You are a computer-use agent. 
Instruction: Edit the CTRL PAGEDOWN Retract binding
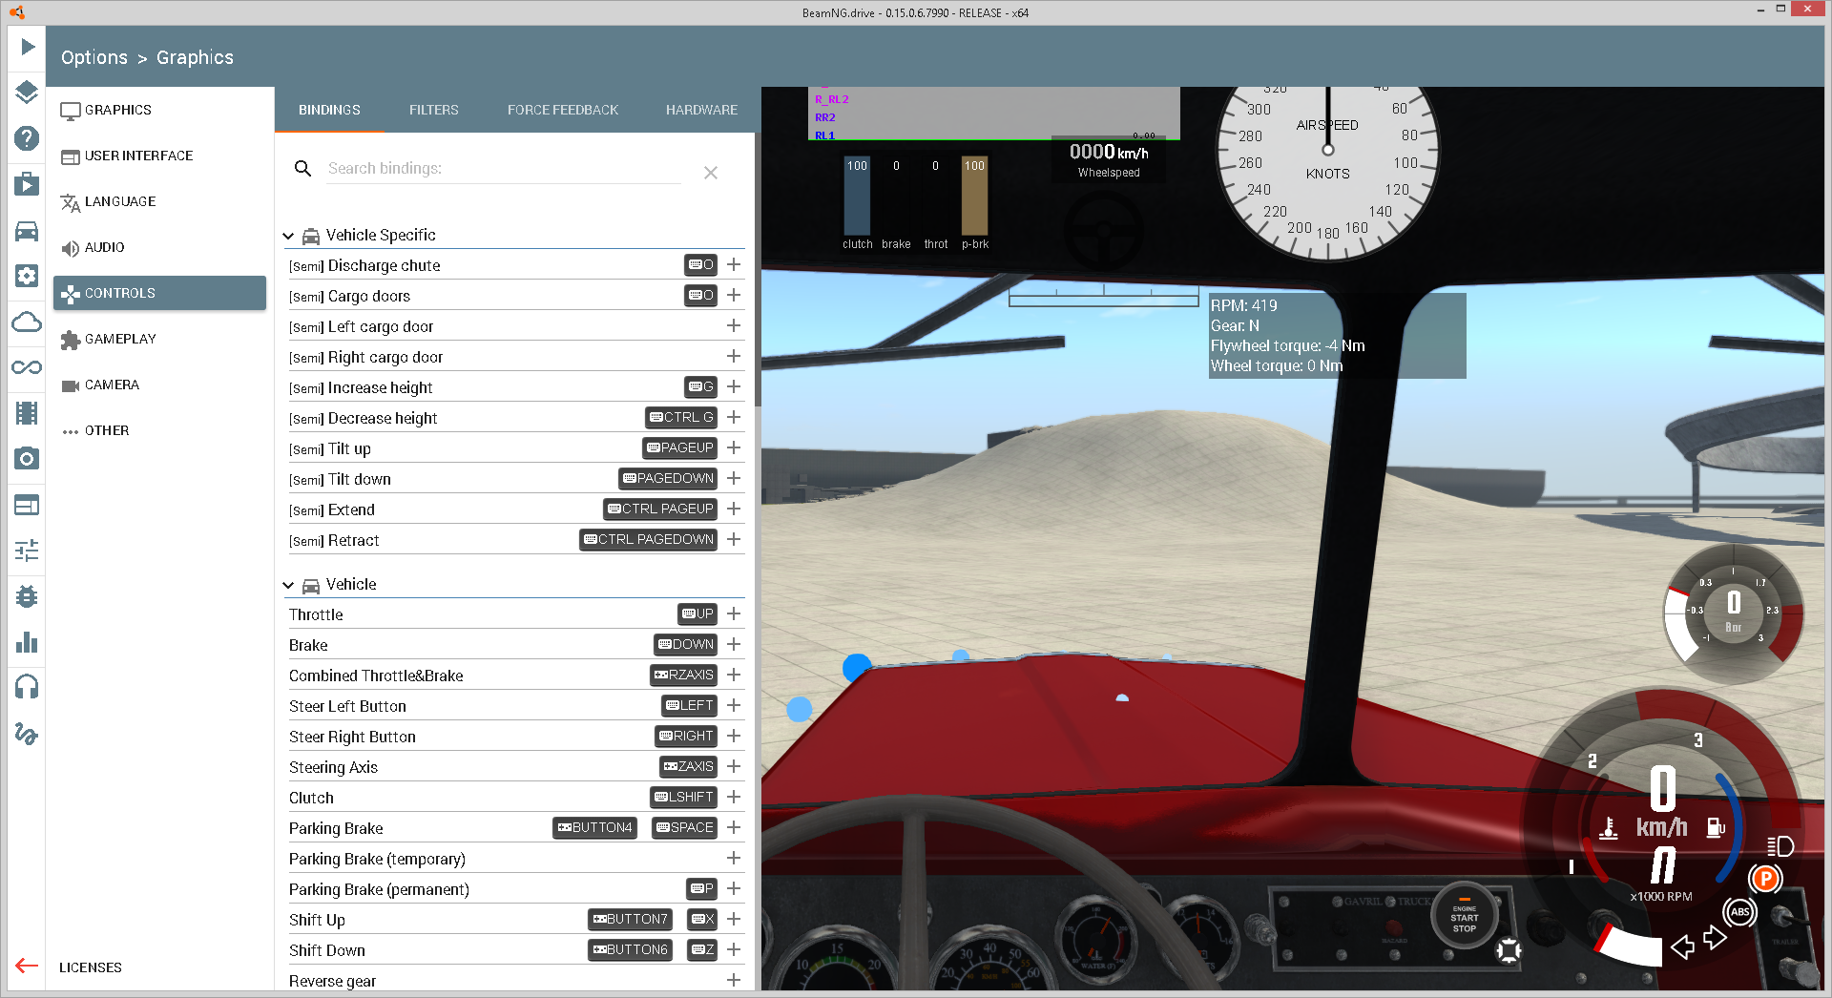click(649, 539)
